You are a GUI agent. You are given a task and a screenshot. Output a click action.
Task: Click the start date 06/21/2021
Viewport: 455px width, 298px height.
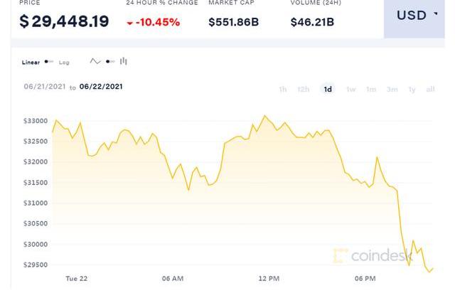(x=45, y=87)
